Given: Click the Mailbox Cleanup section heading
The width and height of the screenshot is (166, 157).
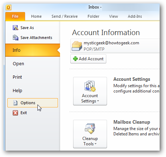Looking at the screenshot, I should [x=132, y=122].
